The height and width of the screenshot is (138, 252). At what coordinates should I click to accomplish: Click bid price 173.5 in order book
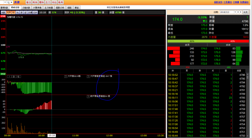[x=204, y=52]
